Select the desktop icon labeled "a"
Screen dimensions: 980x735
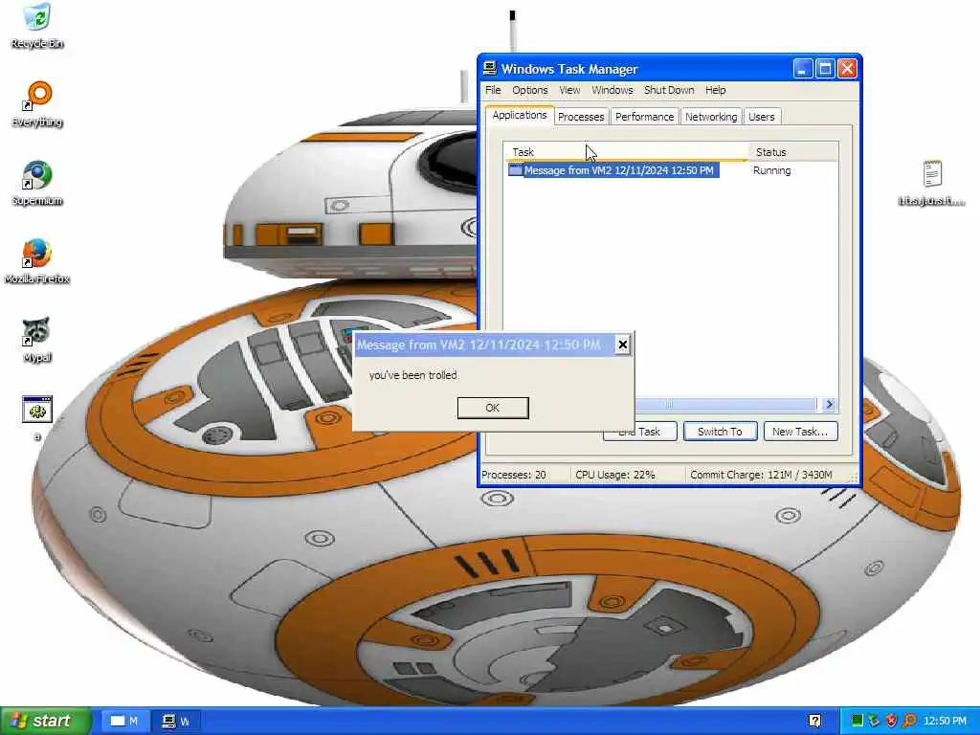point(37,417)
